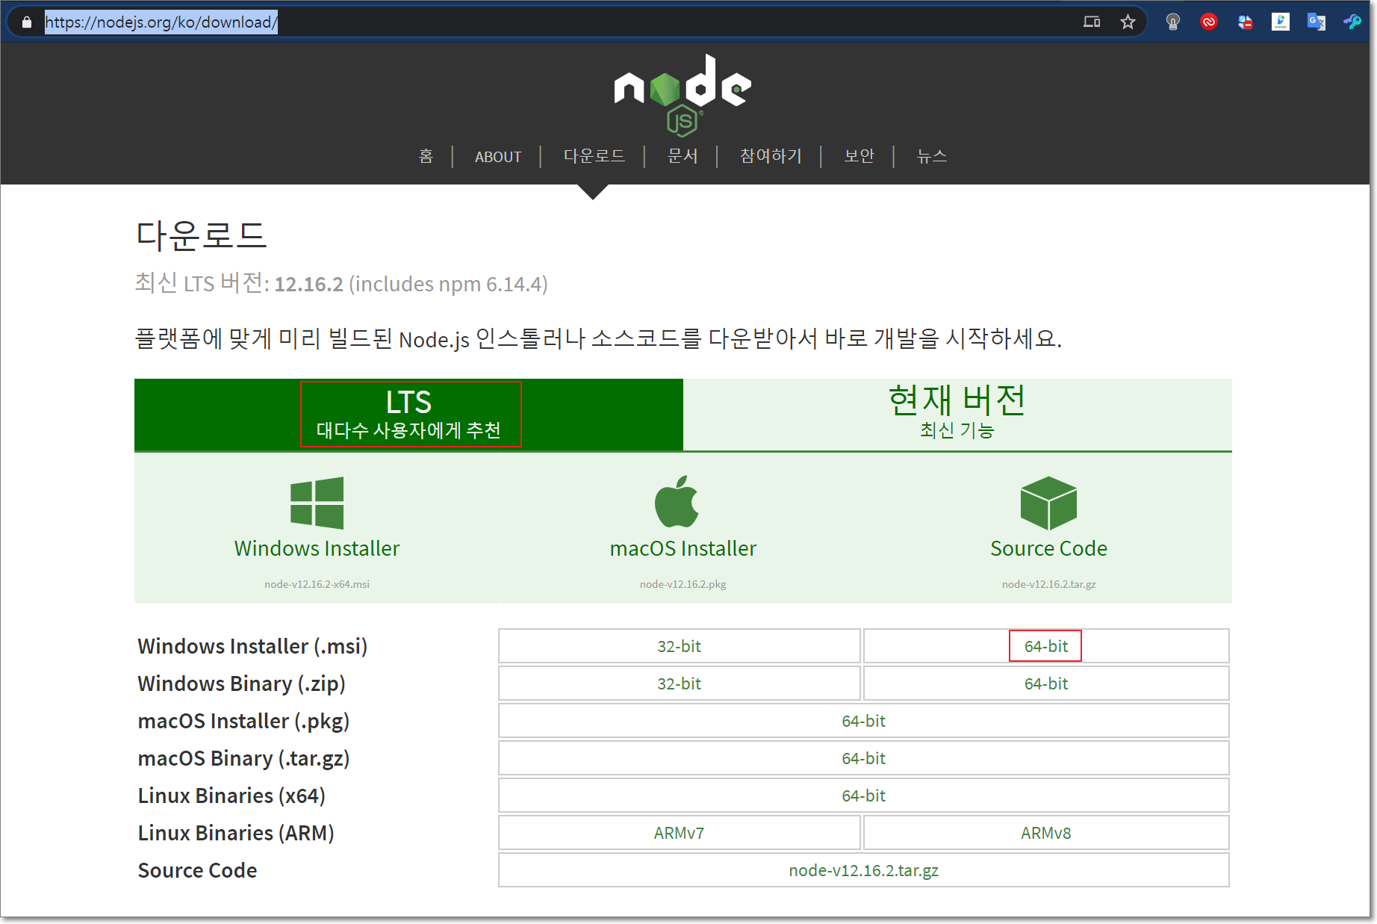The width and height of the screenshot is (1377, 924).
Task: Open the 뉴스 navigation item
Action: click(x=932, y=156)
